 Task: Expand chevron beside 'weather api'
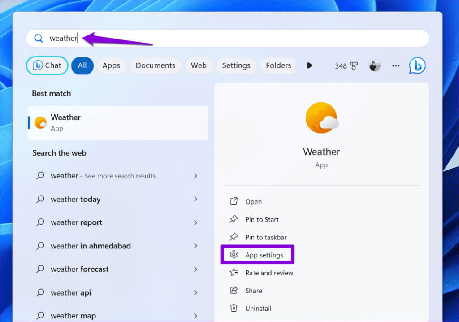195,292
